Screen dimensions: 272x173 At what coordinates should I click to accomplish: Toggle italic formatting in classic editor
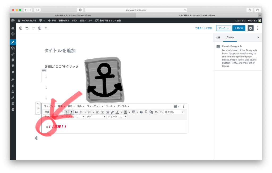coord(71,112)
